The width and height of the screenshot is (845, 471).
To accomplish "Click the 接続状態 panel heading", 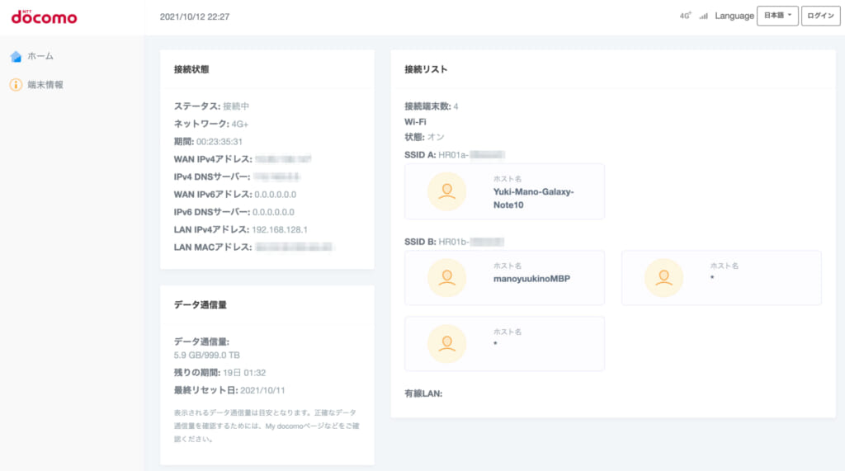I will (191, 69).
